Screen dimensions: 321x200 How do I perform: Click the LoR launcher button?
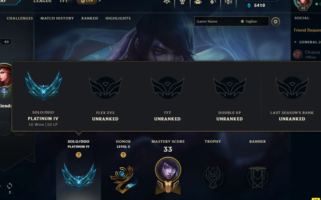(x=87, y=2)
